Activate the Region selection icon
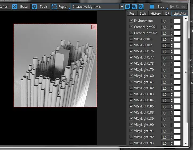 pos(54,7)
